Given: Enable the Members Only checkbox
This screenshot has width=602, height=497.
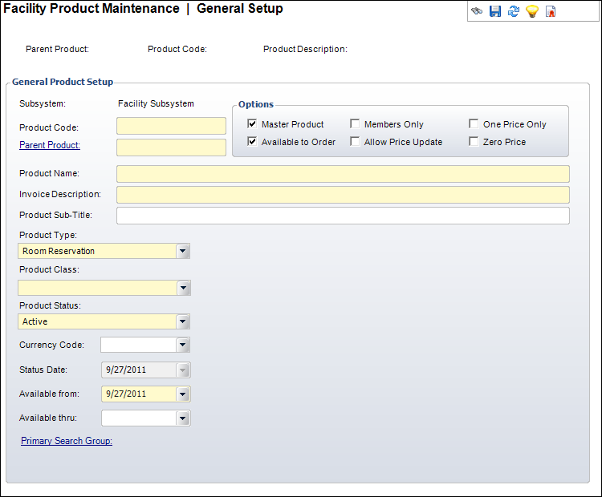Looking at the screenshot, I should tap(356, 124).
